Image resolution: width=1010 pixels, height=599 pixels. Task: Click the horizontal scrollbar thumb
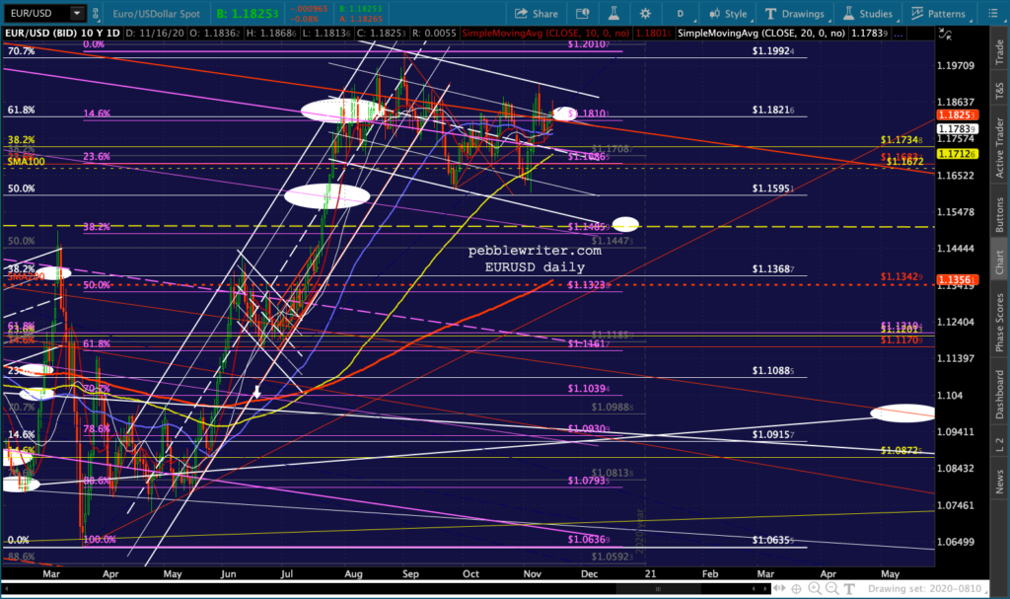pos(658,589)
